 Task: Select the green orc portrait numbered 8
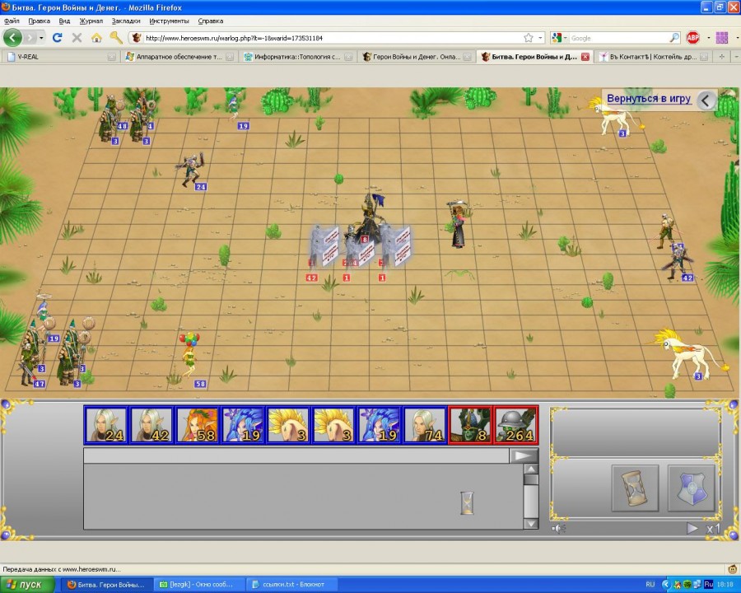pos(471,425)
